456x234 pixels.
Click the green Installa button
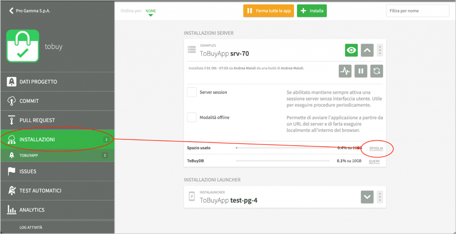312,11
